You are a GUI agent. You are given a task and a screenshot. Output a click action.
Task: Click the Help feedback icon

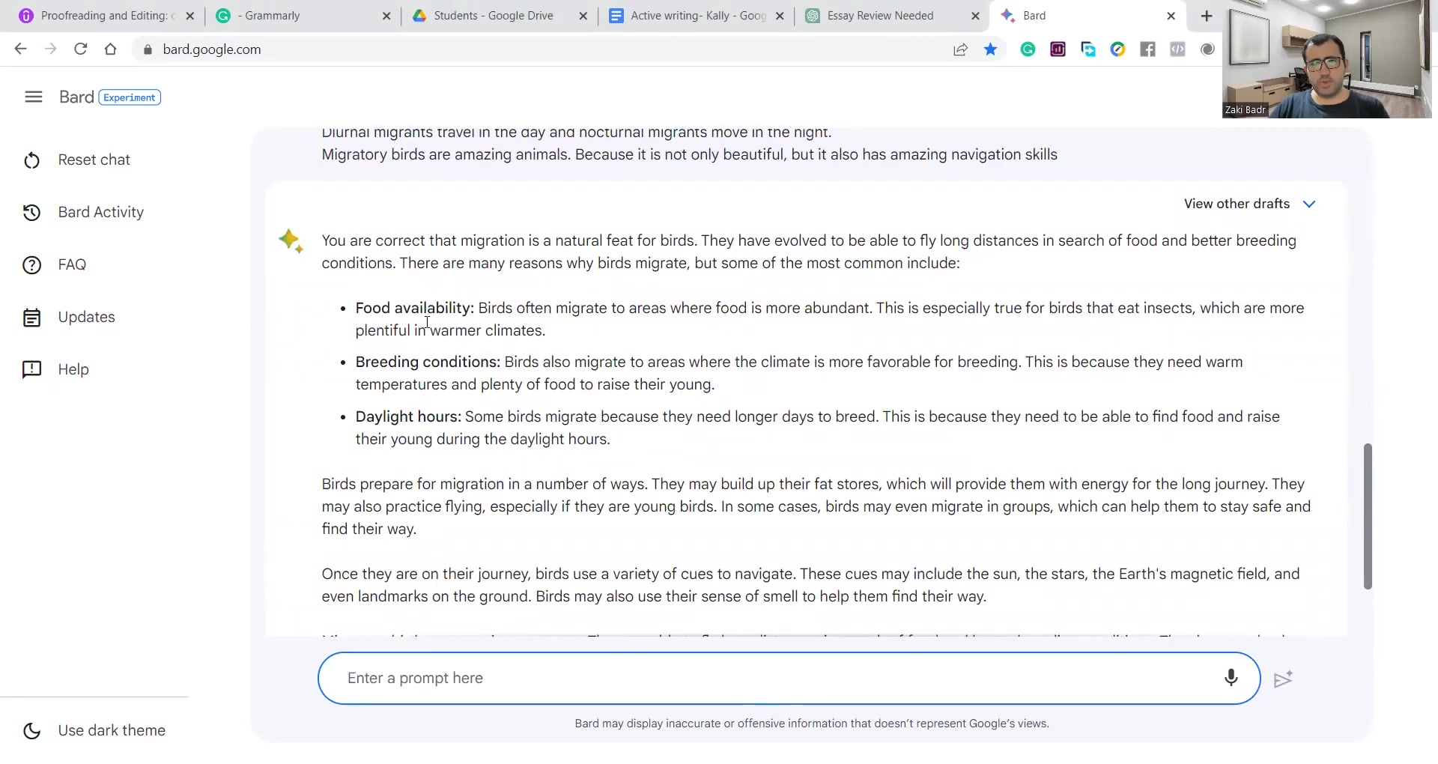31,370
